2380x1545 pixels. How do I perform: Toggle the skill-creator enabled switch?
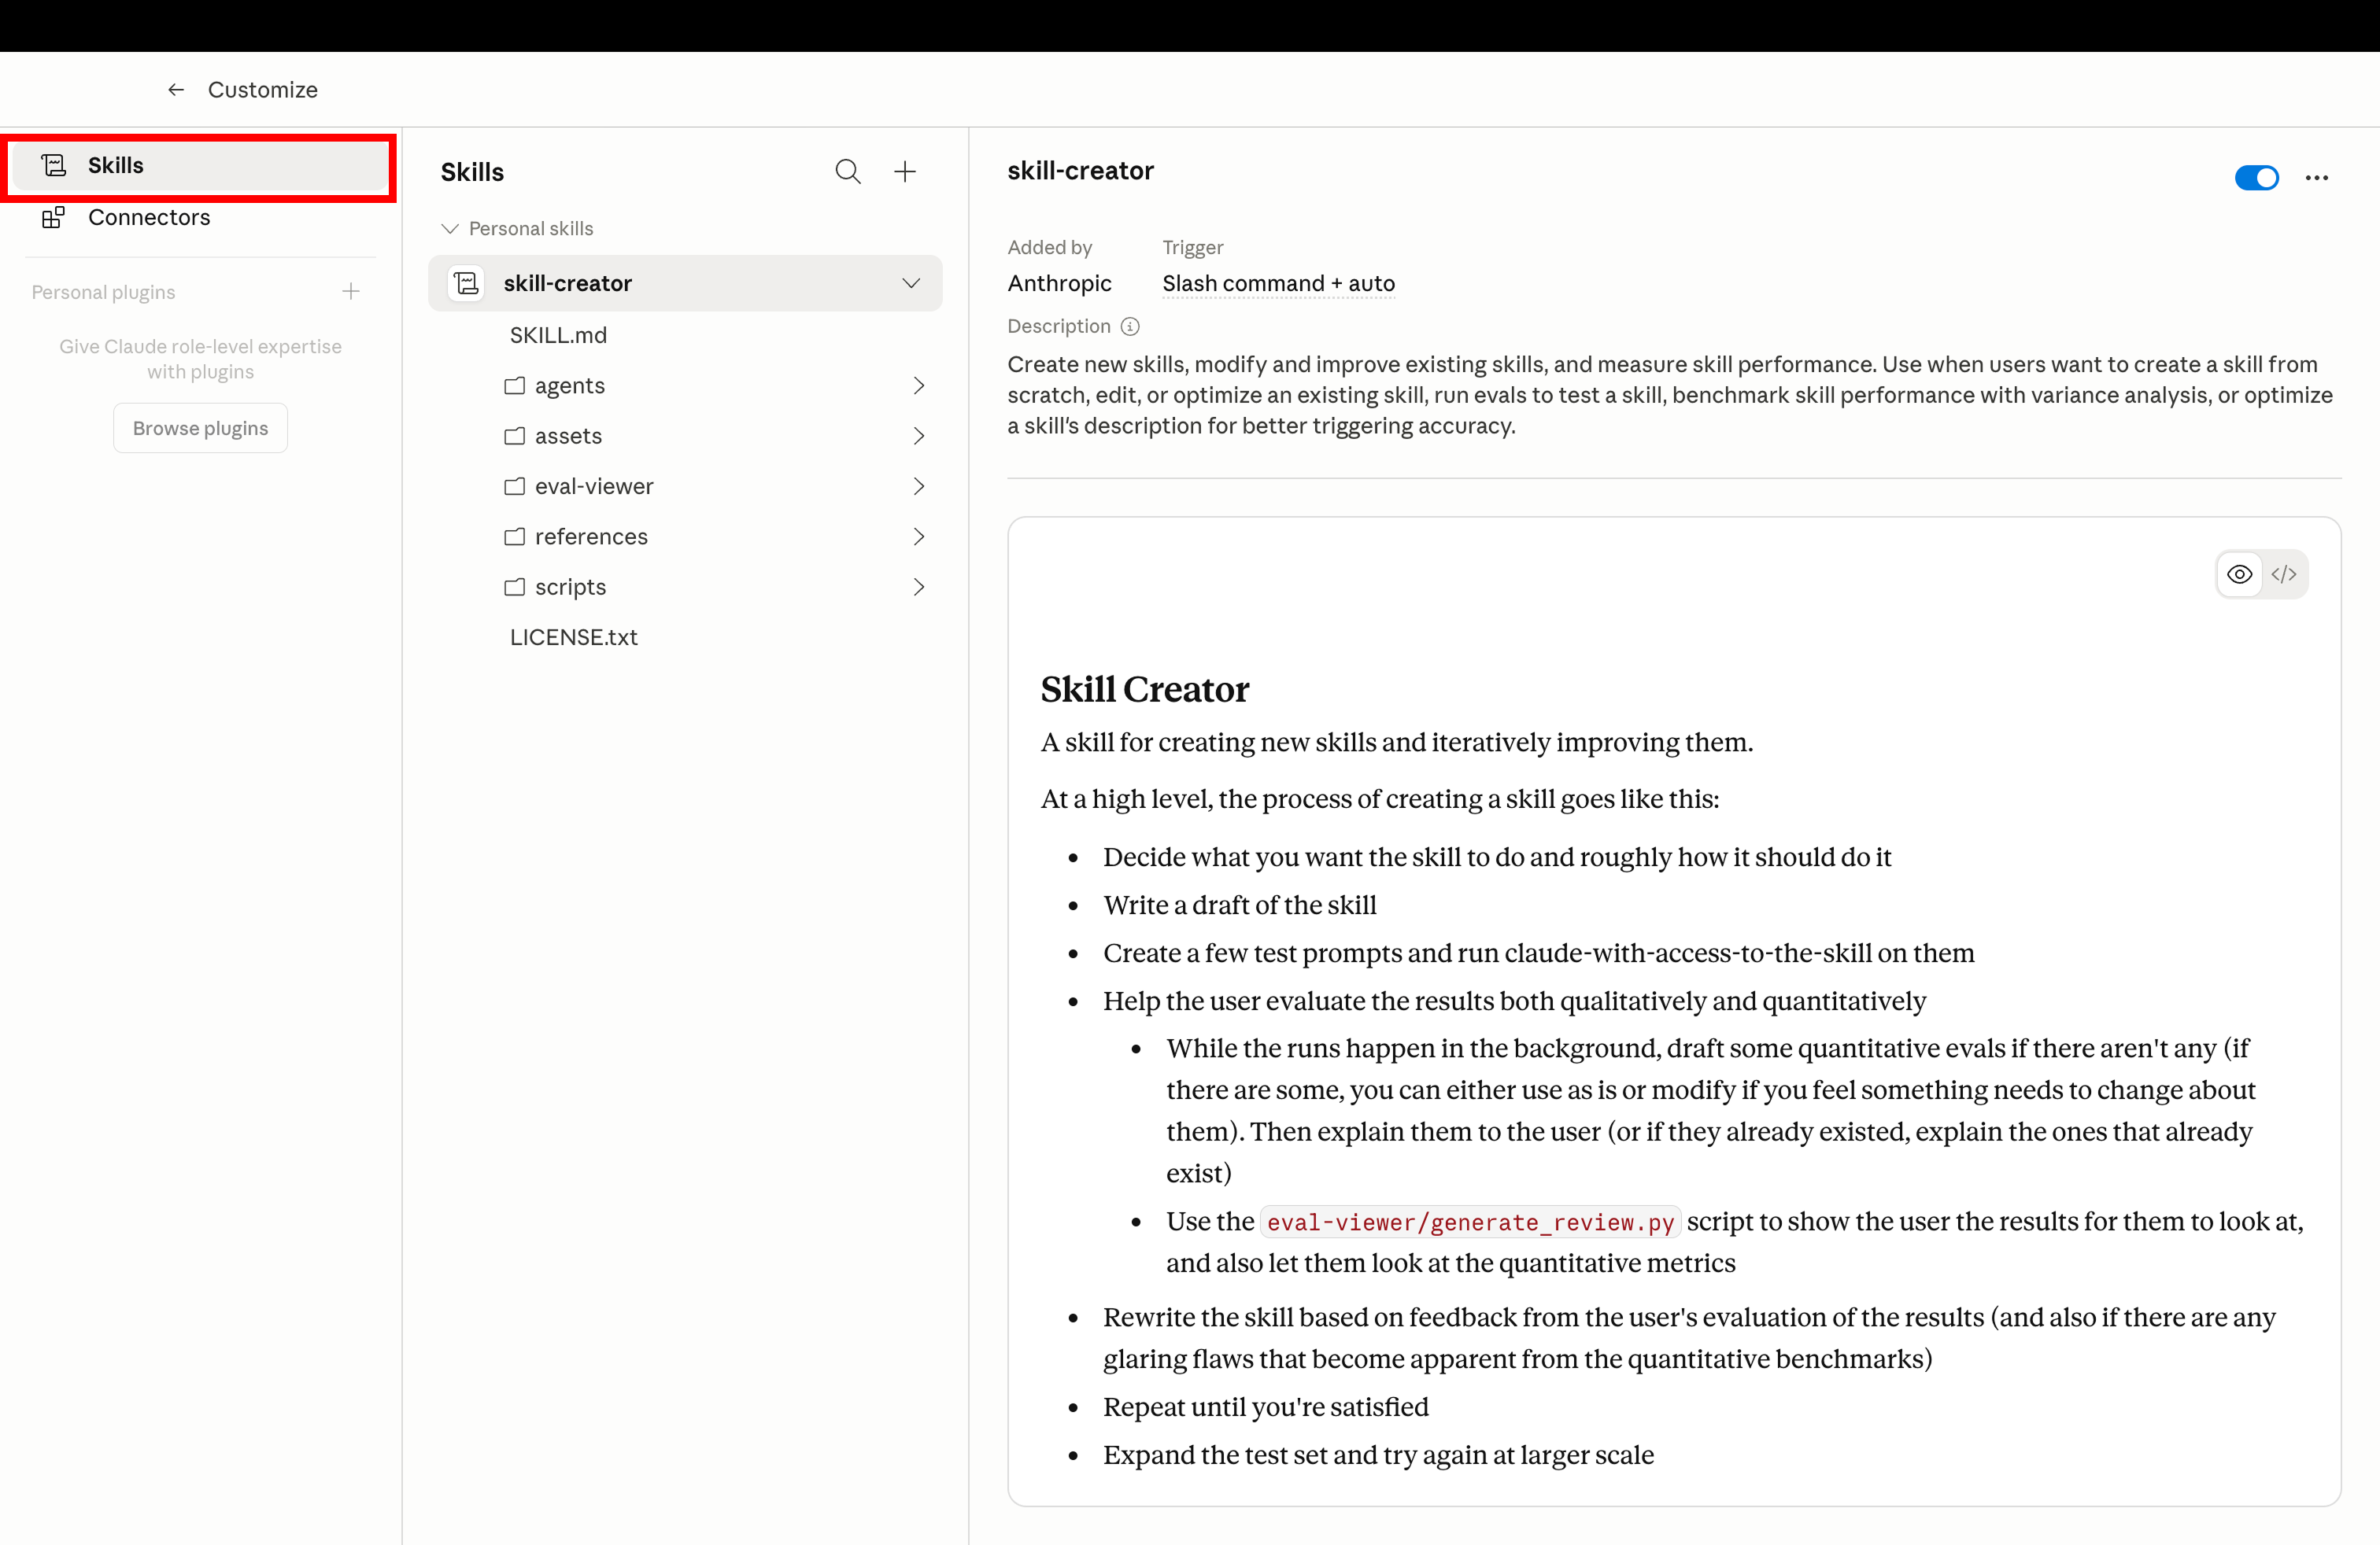point(2256,177)
